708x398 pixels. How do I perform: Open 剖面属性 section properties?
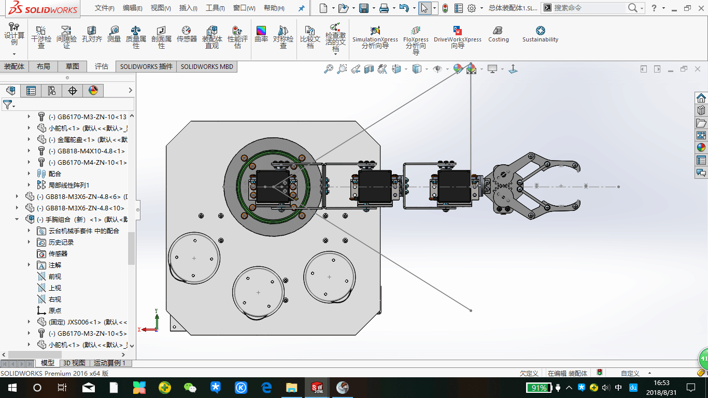pos(161,37)
